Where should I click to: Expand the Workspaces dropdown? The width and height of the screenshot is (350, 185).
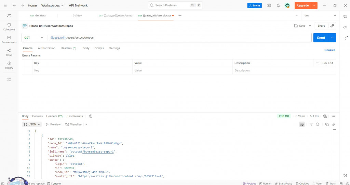pyautogui.click(x=52, y=5)
